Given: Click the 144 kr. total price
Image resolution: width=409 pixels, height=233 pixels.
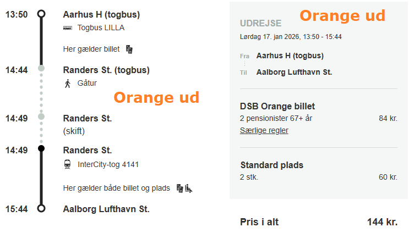Looking at the screenshot, I should [x=382, y=222].
